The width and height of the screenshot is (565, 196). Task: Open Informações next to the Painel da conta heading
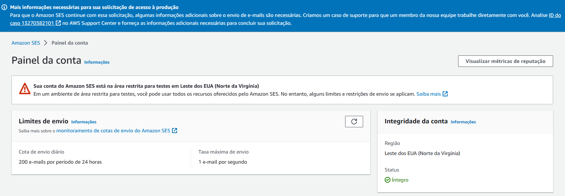click(97, 62)
